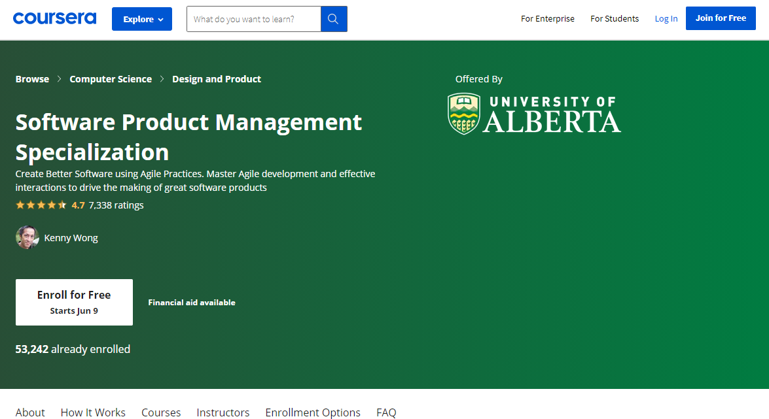The width and height of the screenshot is (769, 419).
Task: Switch to the How It Works tab
Action: tap(93, 412)
